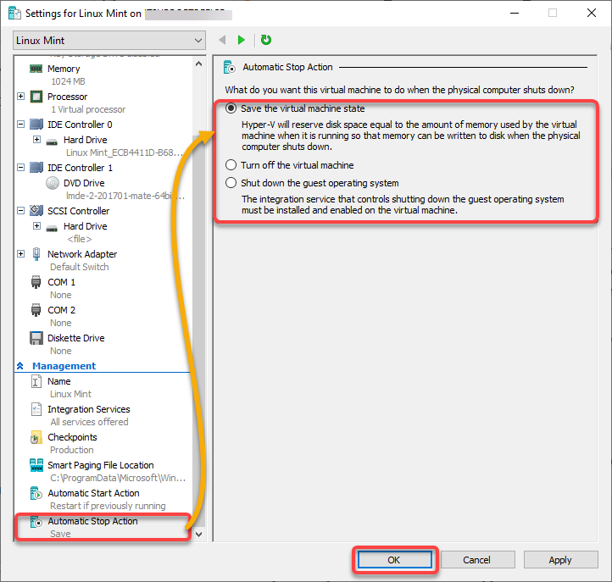Click the hard drive icon under IDE Controller 0
This screenshot has width=612, height=582.
click(52, 141)
